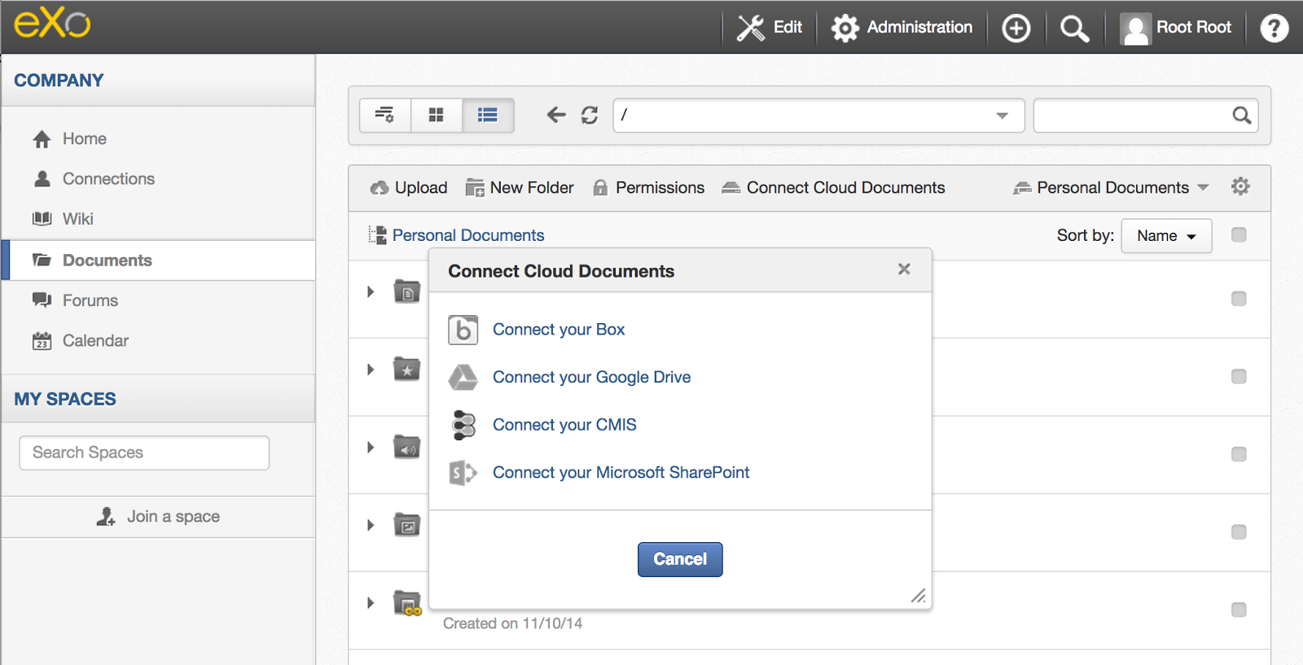This screenshot has width=1303, height=665.
Task: Click the Box logo icon
Action: (x=463, y=330)
